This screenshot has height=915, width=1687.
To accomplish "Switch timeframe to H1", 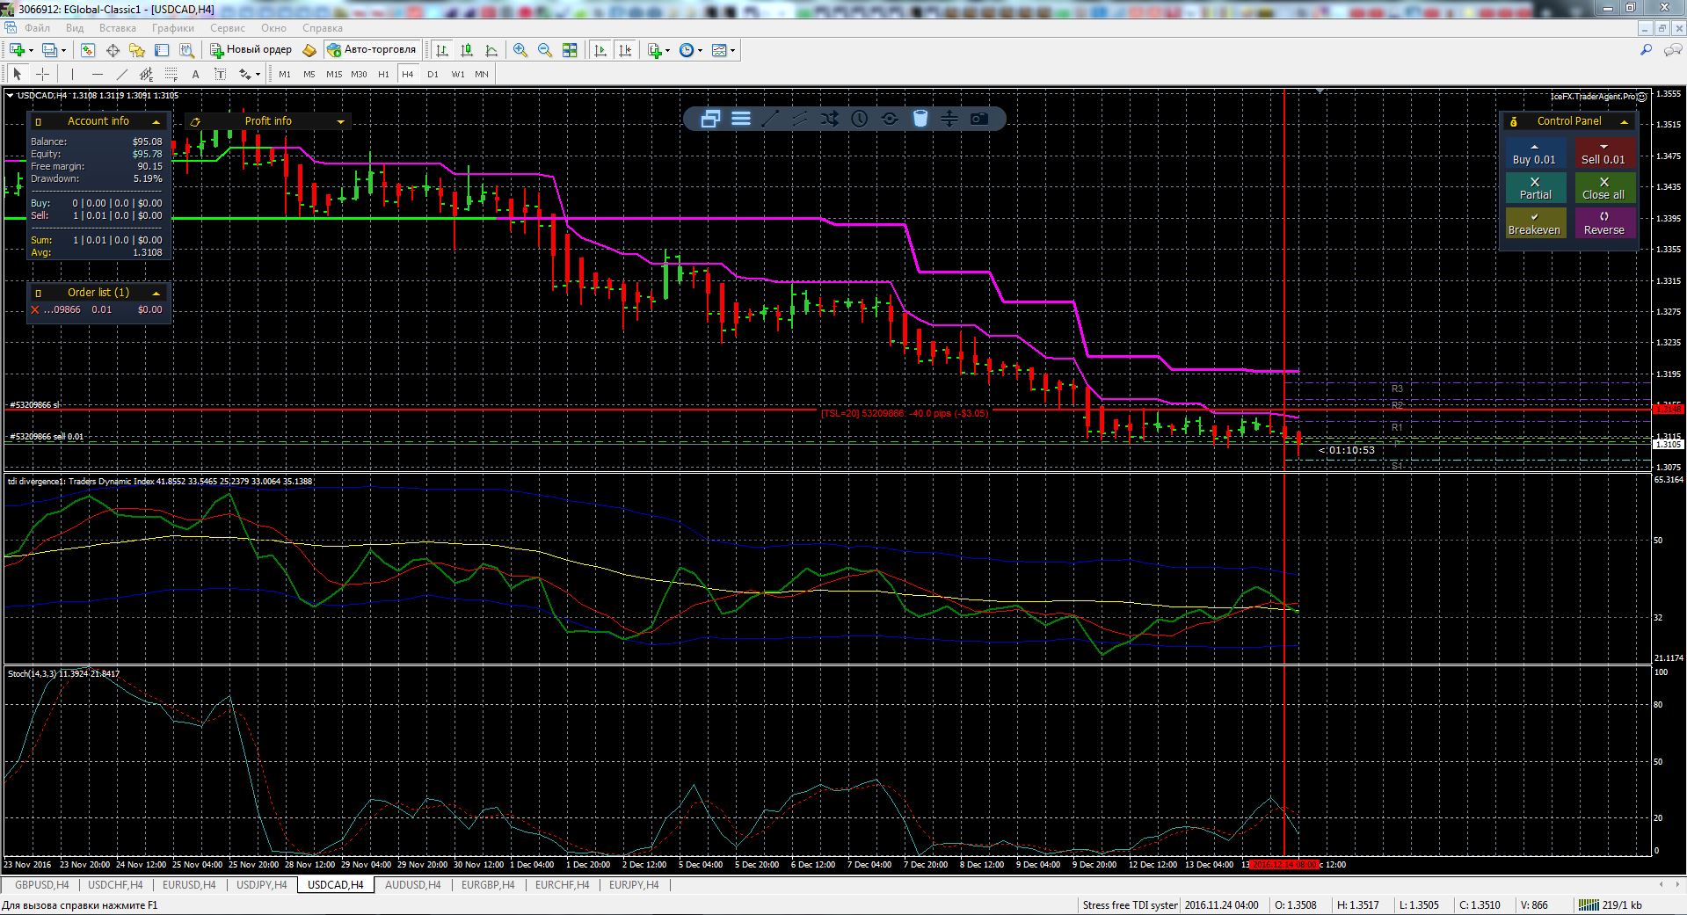I will click(x=383, y=74).
